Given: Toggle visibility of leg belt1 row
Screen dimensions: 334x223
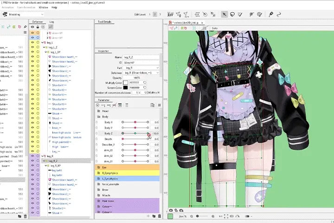Looking at the screenshot, I should point(32,171).
